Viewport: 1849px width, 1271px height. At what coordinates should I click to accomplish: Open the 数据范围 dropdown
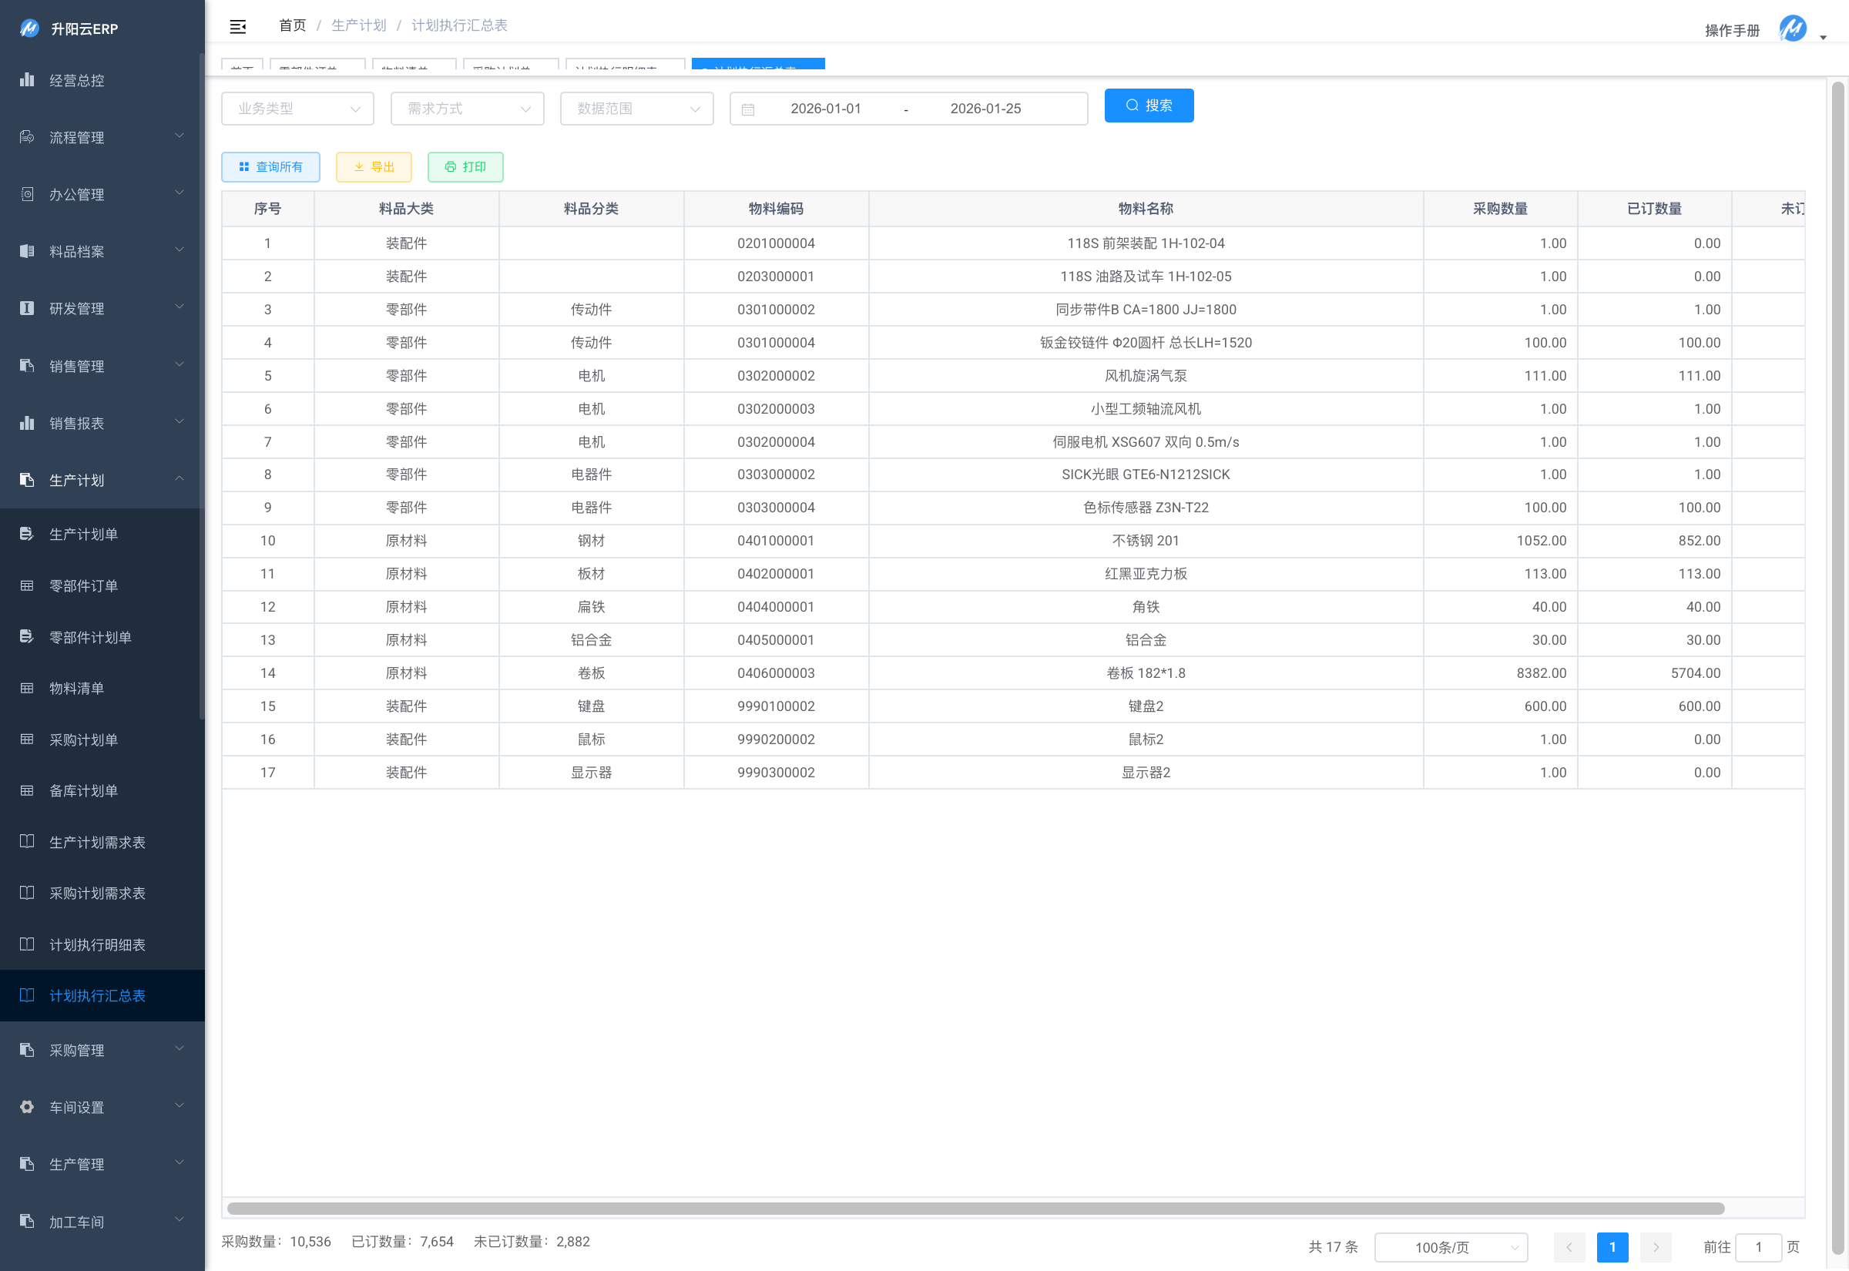click(x=636, y=109)
